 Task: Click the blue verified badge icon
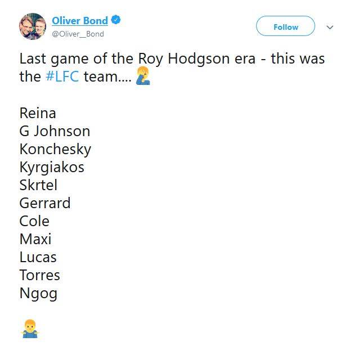click(116, 21)
